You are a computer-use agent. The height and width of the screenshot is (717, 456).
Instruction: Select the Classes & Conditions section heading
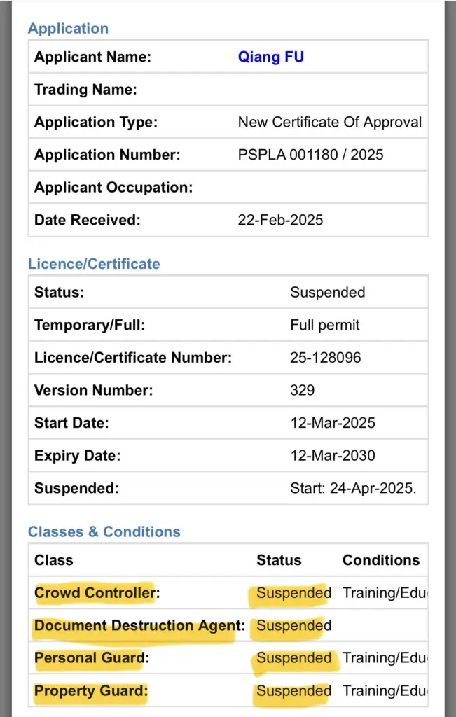pos(104,532)
